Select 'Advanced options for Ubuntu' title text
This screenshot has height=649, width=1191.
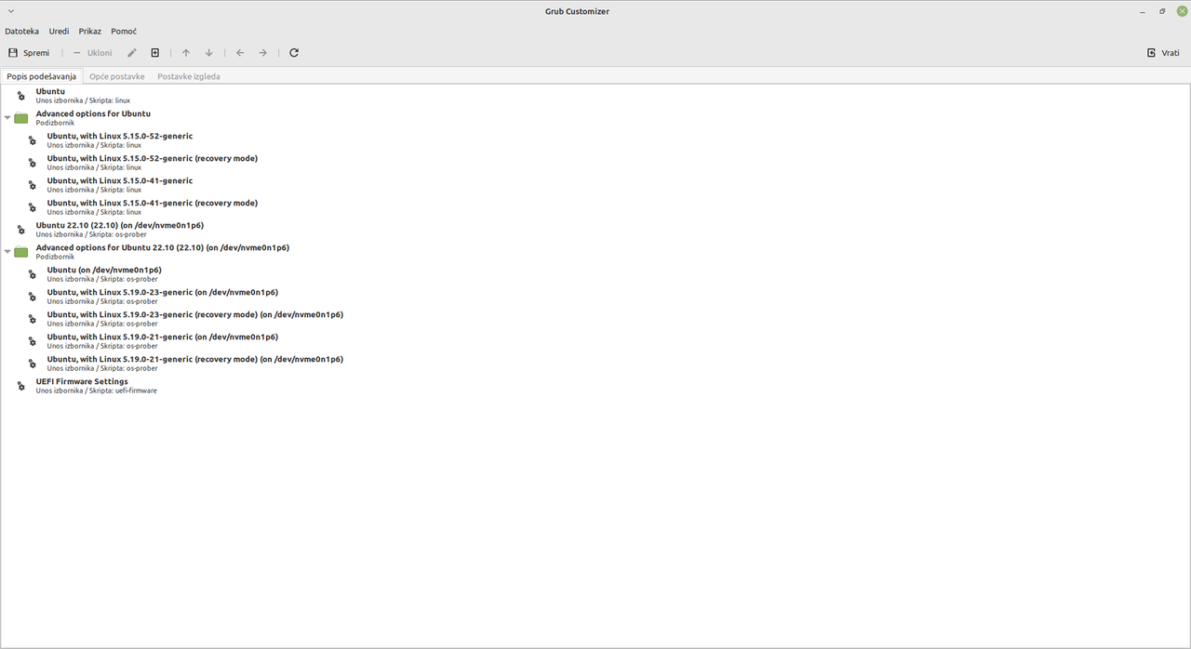(93, 113)
